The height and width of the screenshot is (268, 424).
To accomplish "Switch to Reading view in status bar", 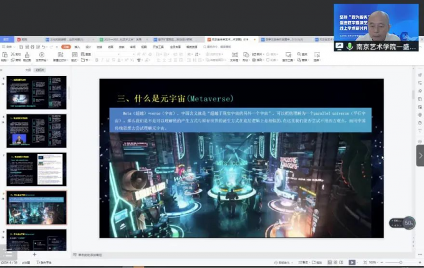I will 341,262.
